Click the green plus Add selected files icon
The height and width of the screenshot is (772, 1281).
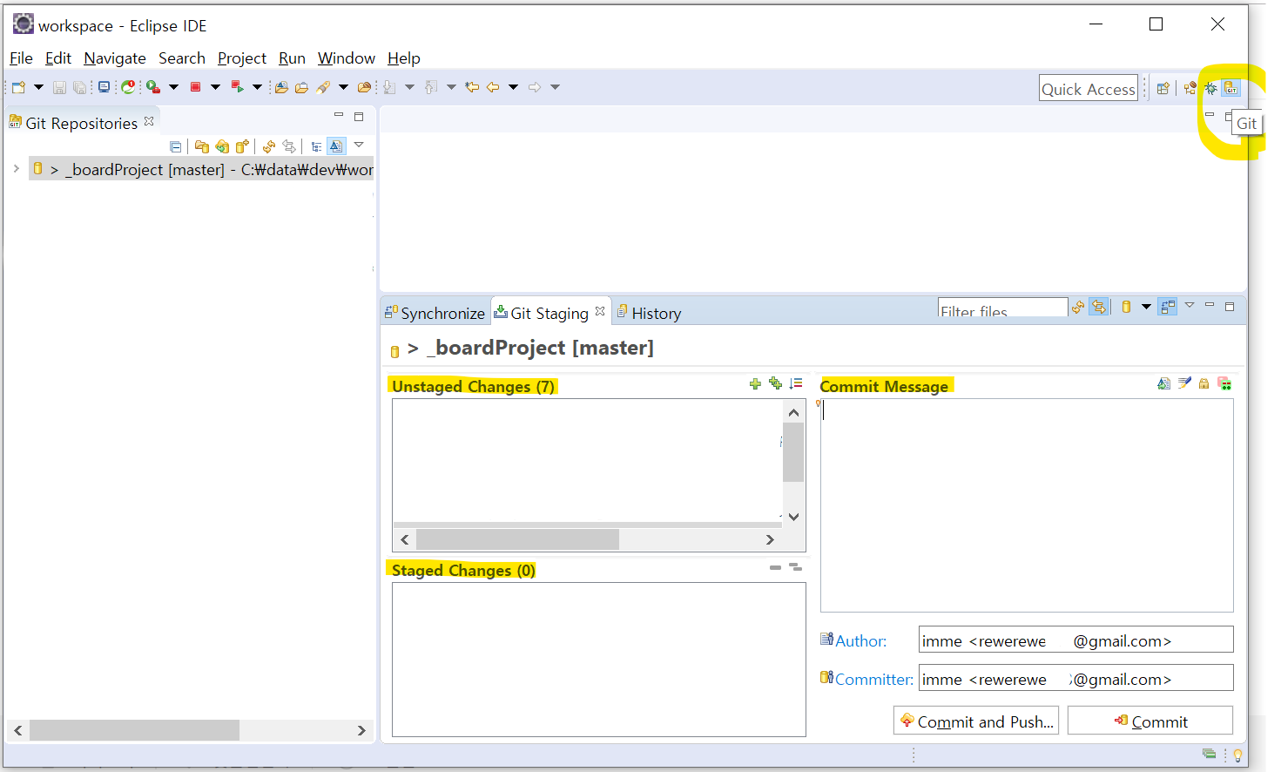(x=755, y=383)
